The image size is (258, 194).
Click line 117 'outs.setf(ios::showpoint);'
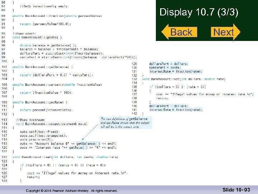[x=43, y=136]
